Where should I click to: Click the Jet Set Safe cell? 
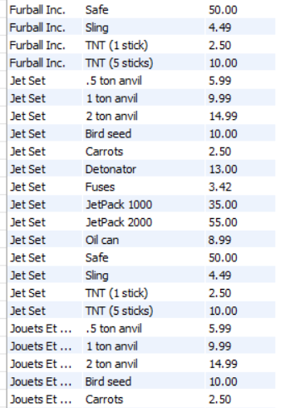pyautogui.click(x=144, y=257)
